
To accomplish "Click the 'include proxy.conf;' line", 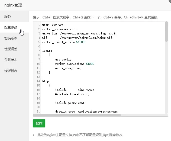I will [70, 103].
